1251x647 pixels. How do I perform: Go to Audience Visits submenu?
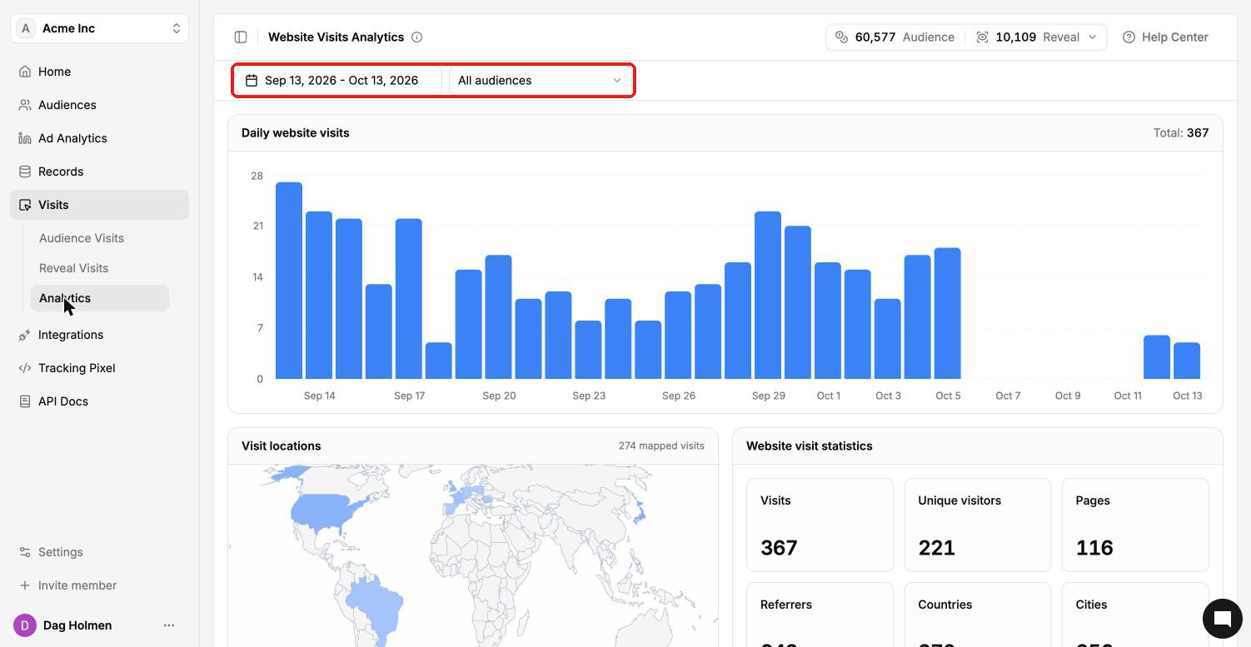click(82, 238)
